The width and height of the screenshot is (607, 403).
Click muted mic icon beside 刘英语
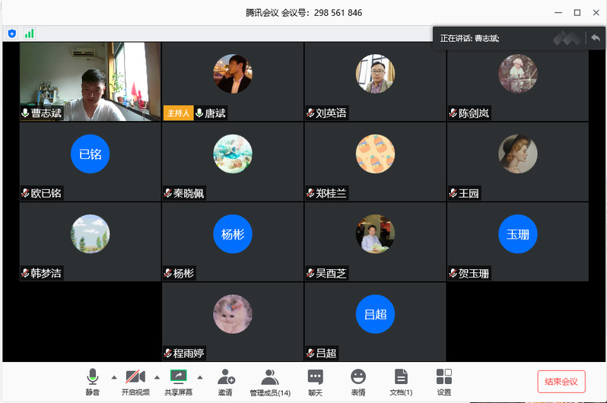[x=310, y=113]
